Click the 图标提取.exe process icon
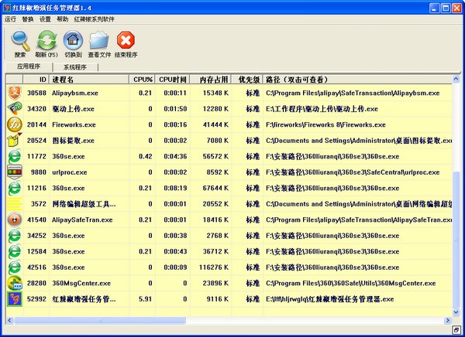The image size is (465, 337). tap(14, 140)
